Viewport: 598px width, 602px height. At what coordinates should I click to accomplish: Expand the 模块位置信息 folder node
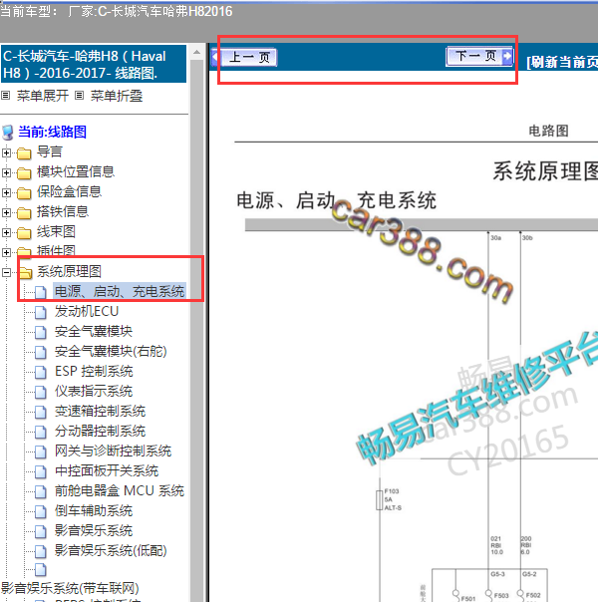(x=6, y=172)
